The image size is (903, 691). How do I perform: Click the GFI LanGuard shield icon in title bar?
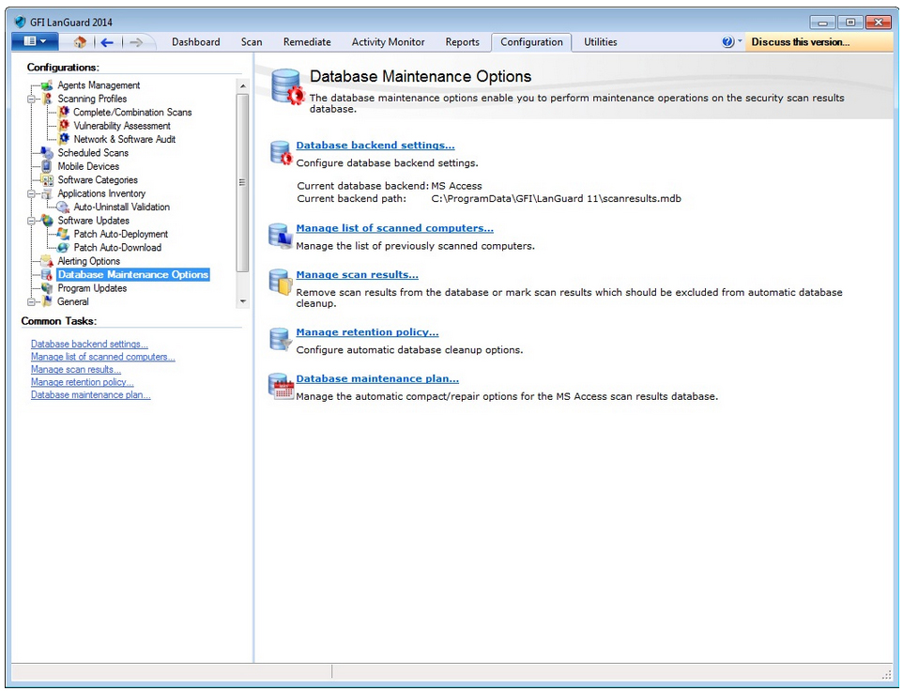point(20,22)
